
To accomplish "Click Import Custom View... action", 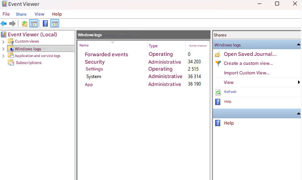I will pos(247,73).
